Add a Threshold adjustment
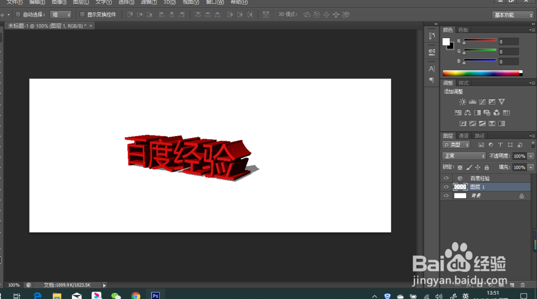Viewport: 537px width, 299px height. point(482,123)
